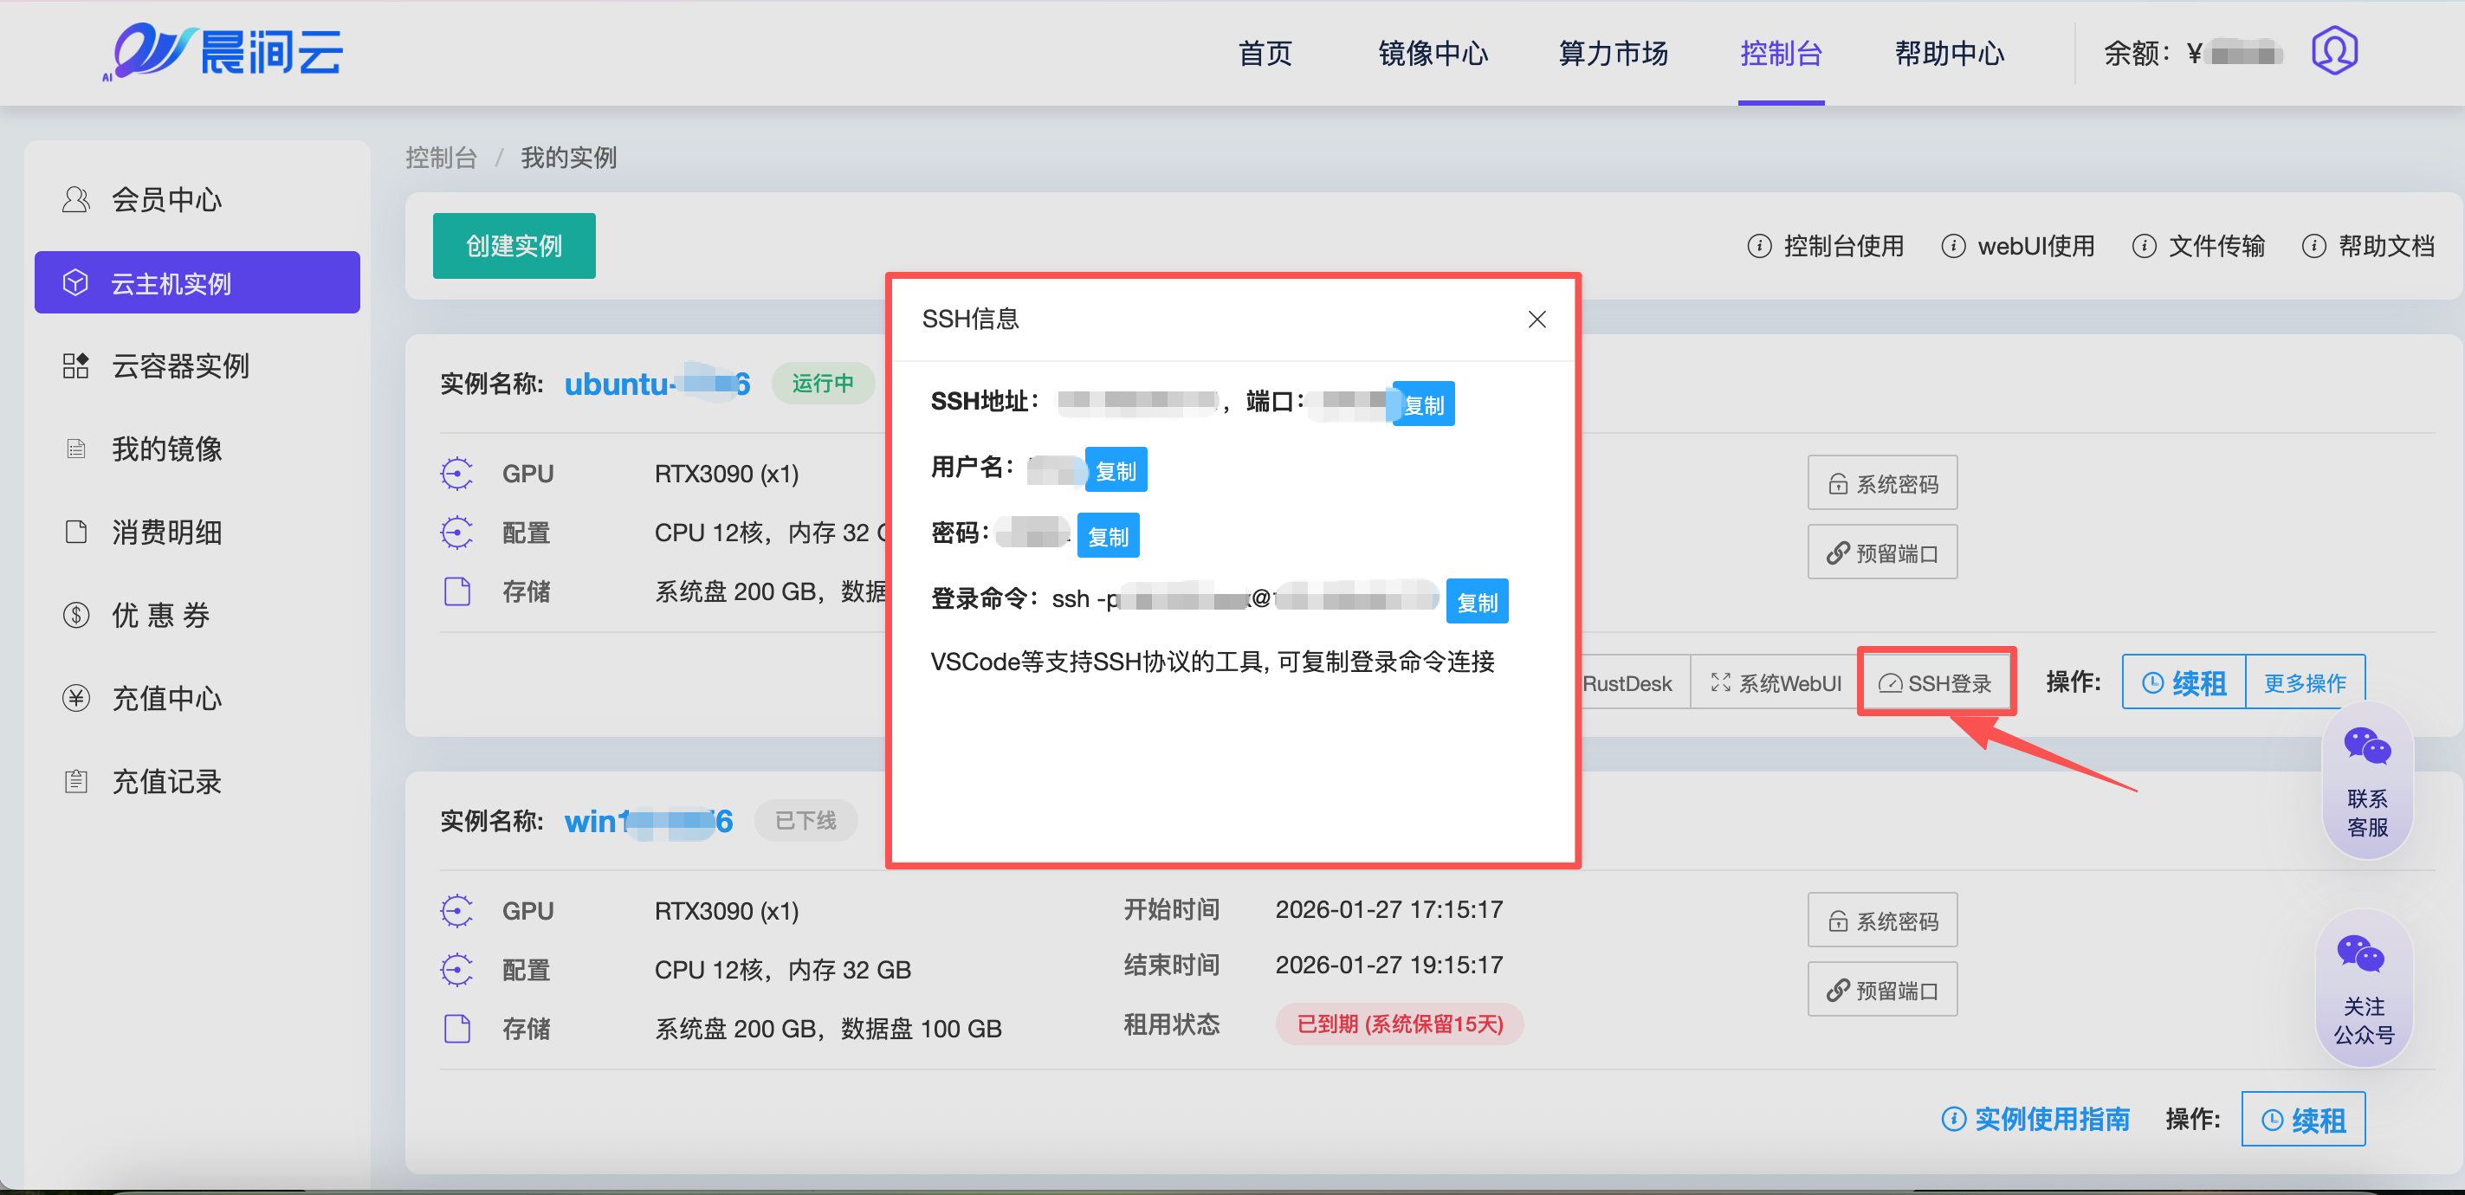Open 关注公众号 floating widget

pos(2363,989)
